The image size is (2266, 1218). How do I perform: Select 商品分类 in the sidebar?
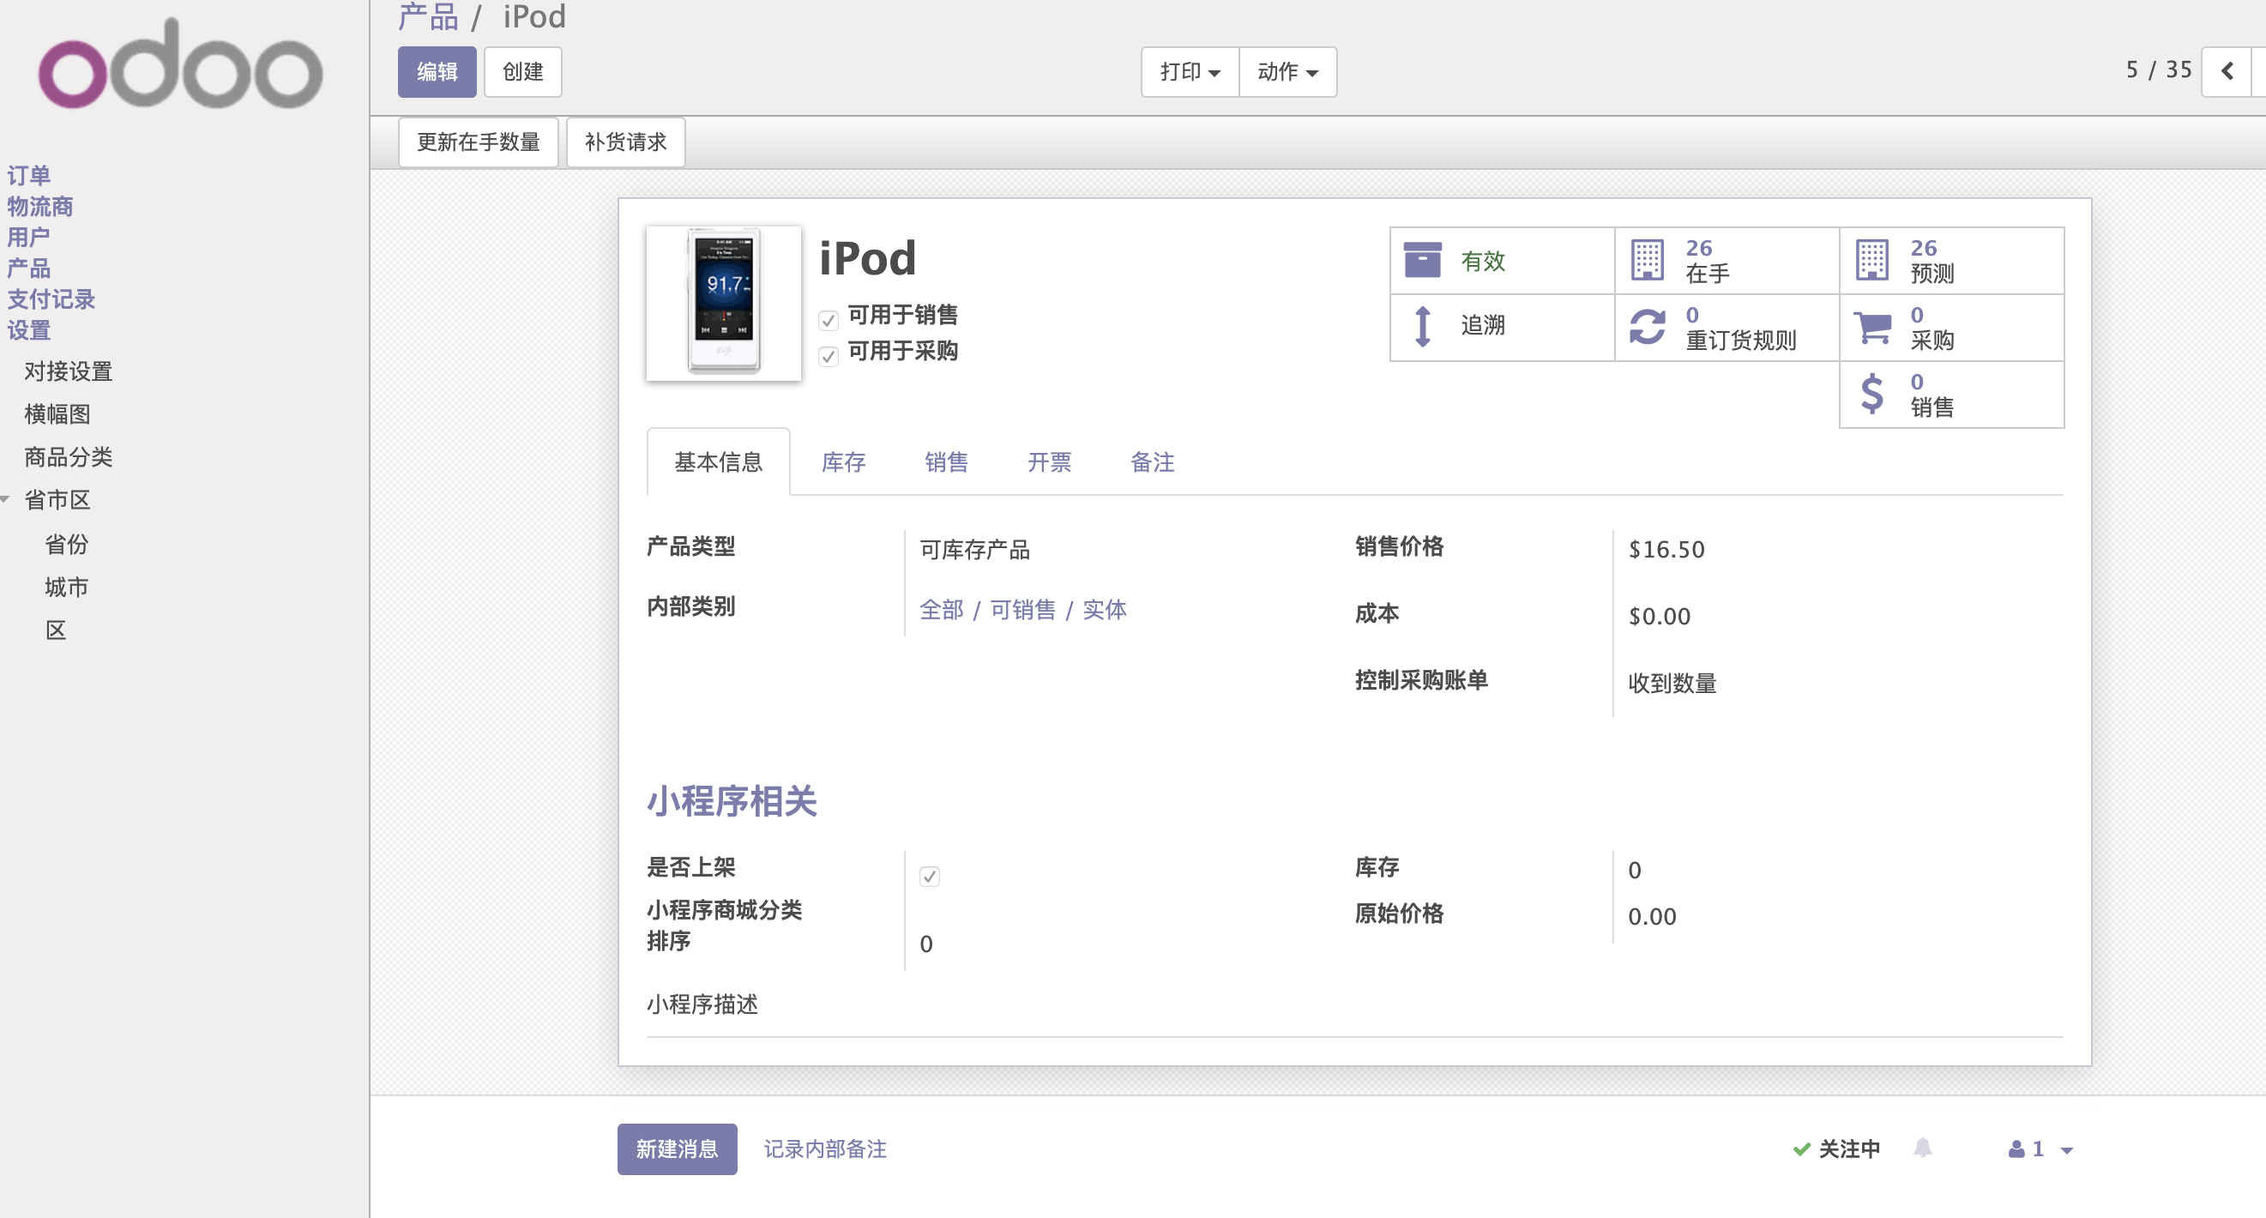[x=68, y=456]
